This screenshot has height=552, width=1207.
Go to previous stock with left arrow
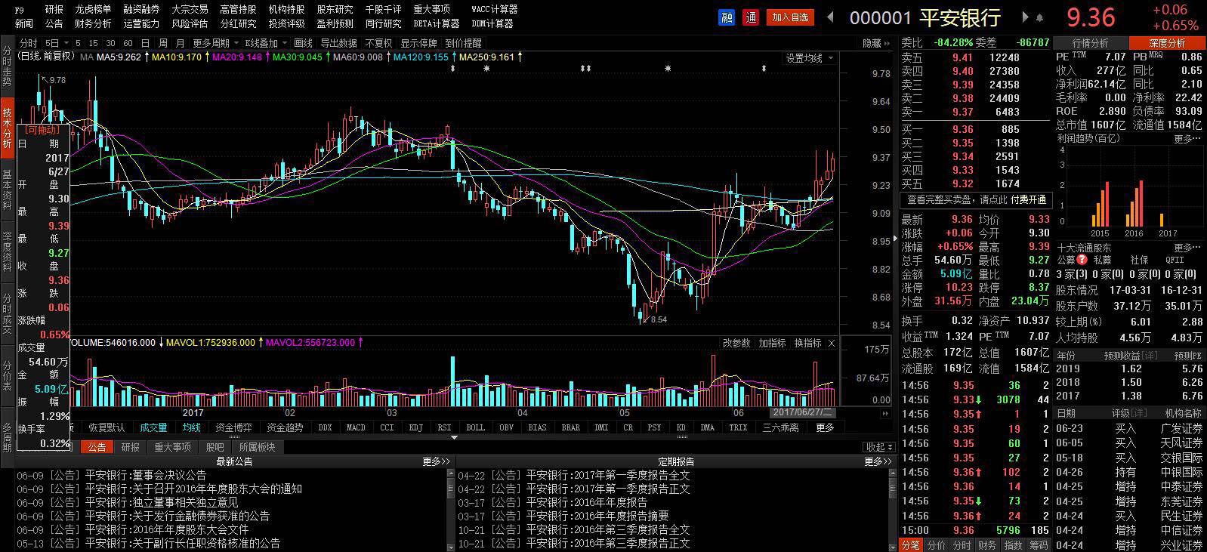point(831,17)
